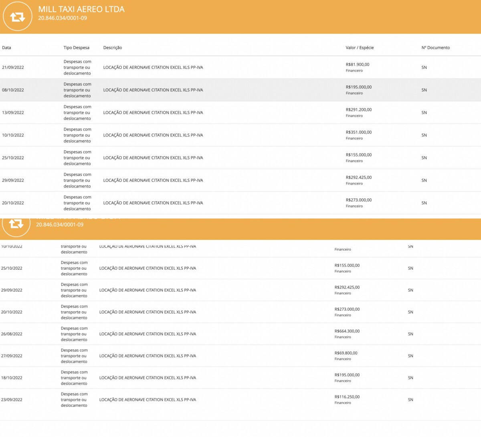This screenshot has width=481, height=437.
Task: Click the SN document cell in the 27/09/2022 row
Action: [410, 356]
